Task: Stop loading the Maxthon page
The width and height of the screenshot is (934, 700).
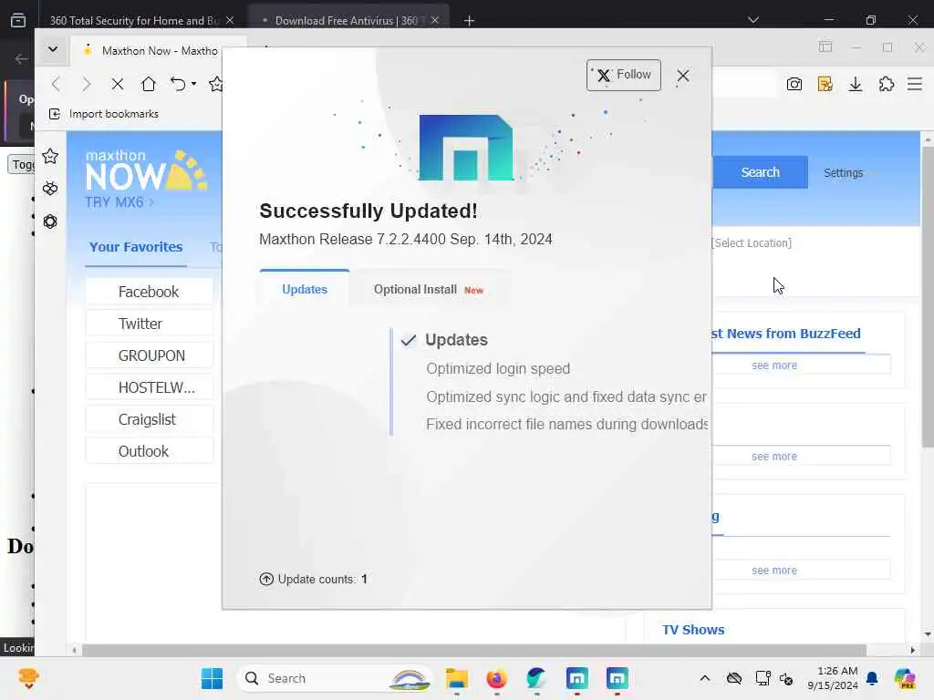Action: click(118, 84)
